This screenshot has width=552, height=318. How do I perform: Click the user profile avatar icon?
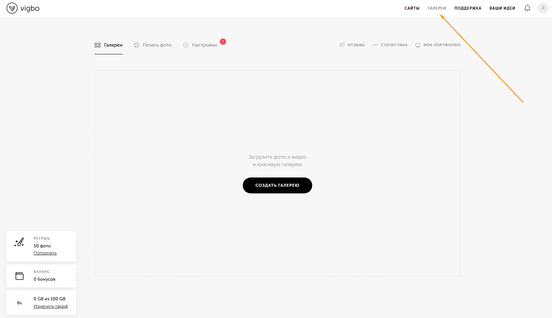(543, 8)
